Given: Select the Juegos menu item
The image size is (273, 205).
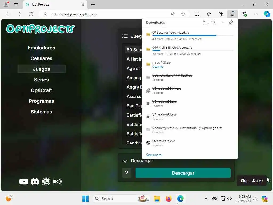Looking at the screenshot, I should [41, 69].
